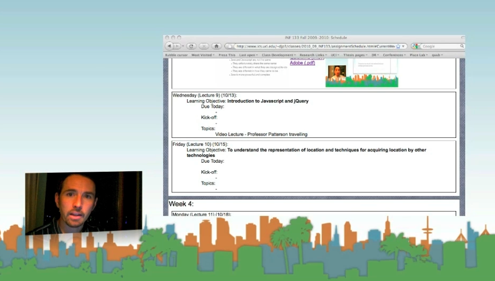Expand the UCI bookmarks folder

tap(335, 55)
